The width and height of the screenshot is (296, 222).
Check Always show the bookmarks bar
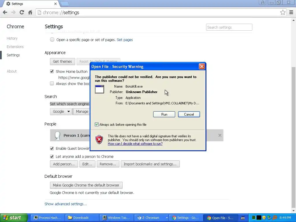click(x=52, y=84)
